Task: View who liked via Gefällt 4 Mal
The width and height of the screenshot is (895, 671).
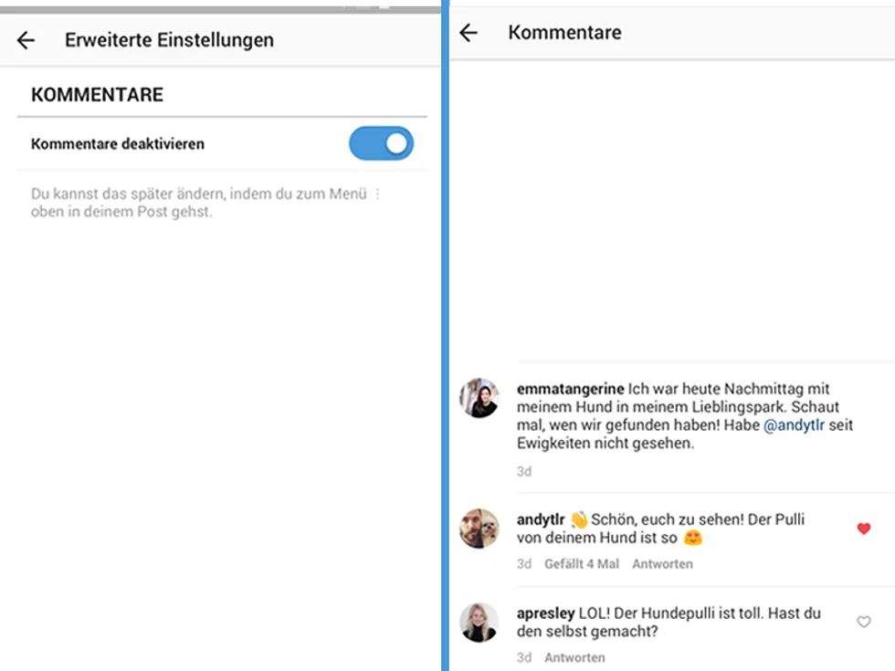Action: 581,564
